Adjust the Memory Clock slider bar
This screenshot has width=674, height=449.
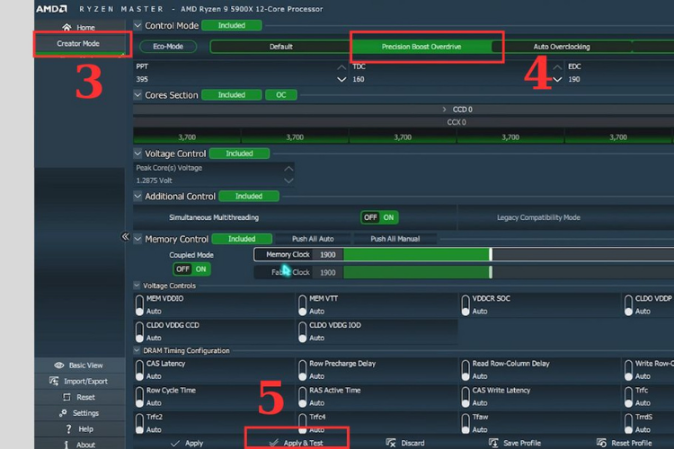[x=509, y=254]
